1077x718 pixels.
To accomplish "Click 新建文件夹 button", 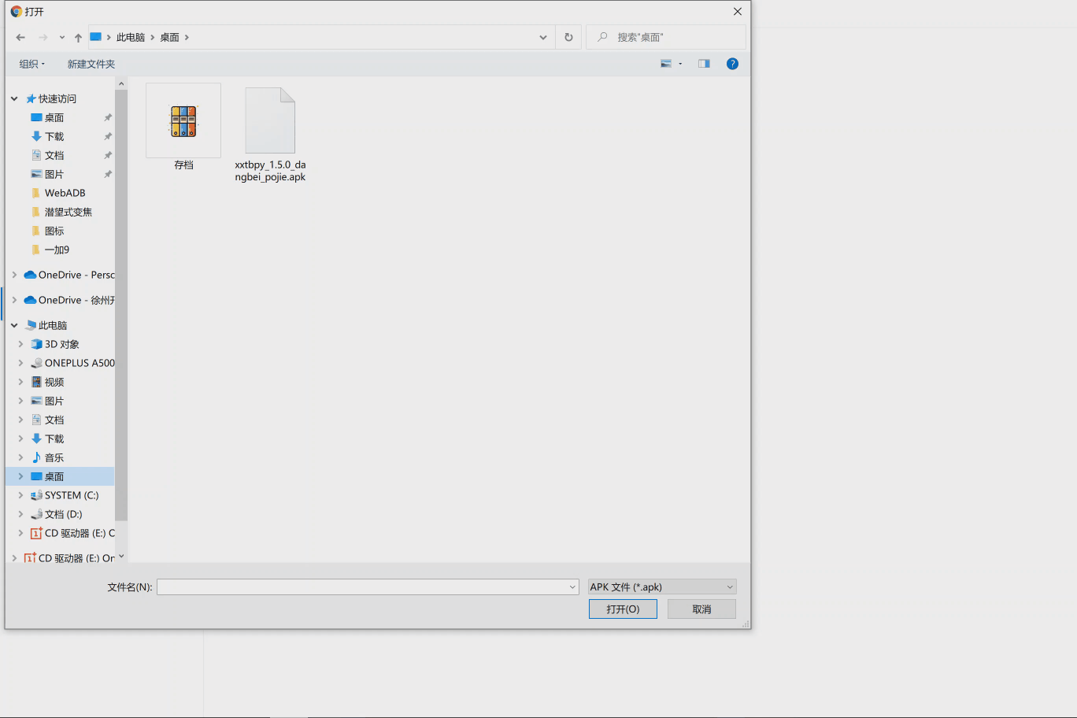I will (91, 64).
